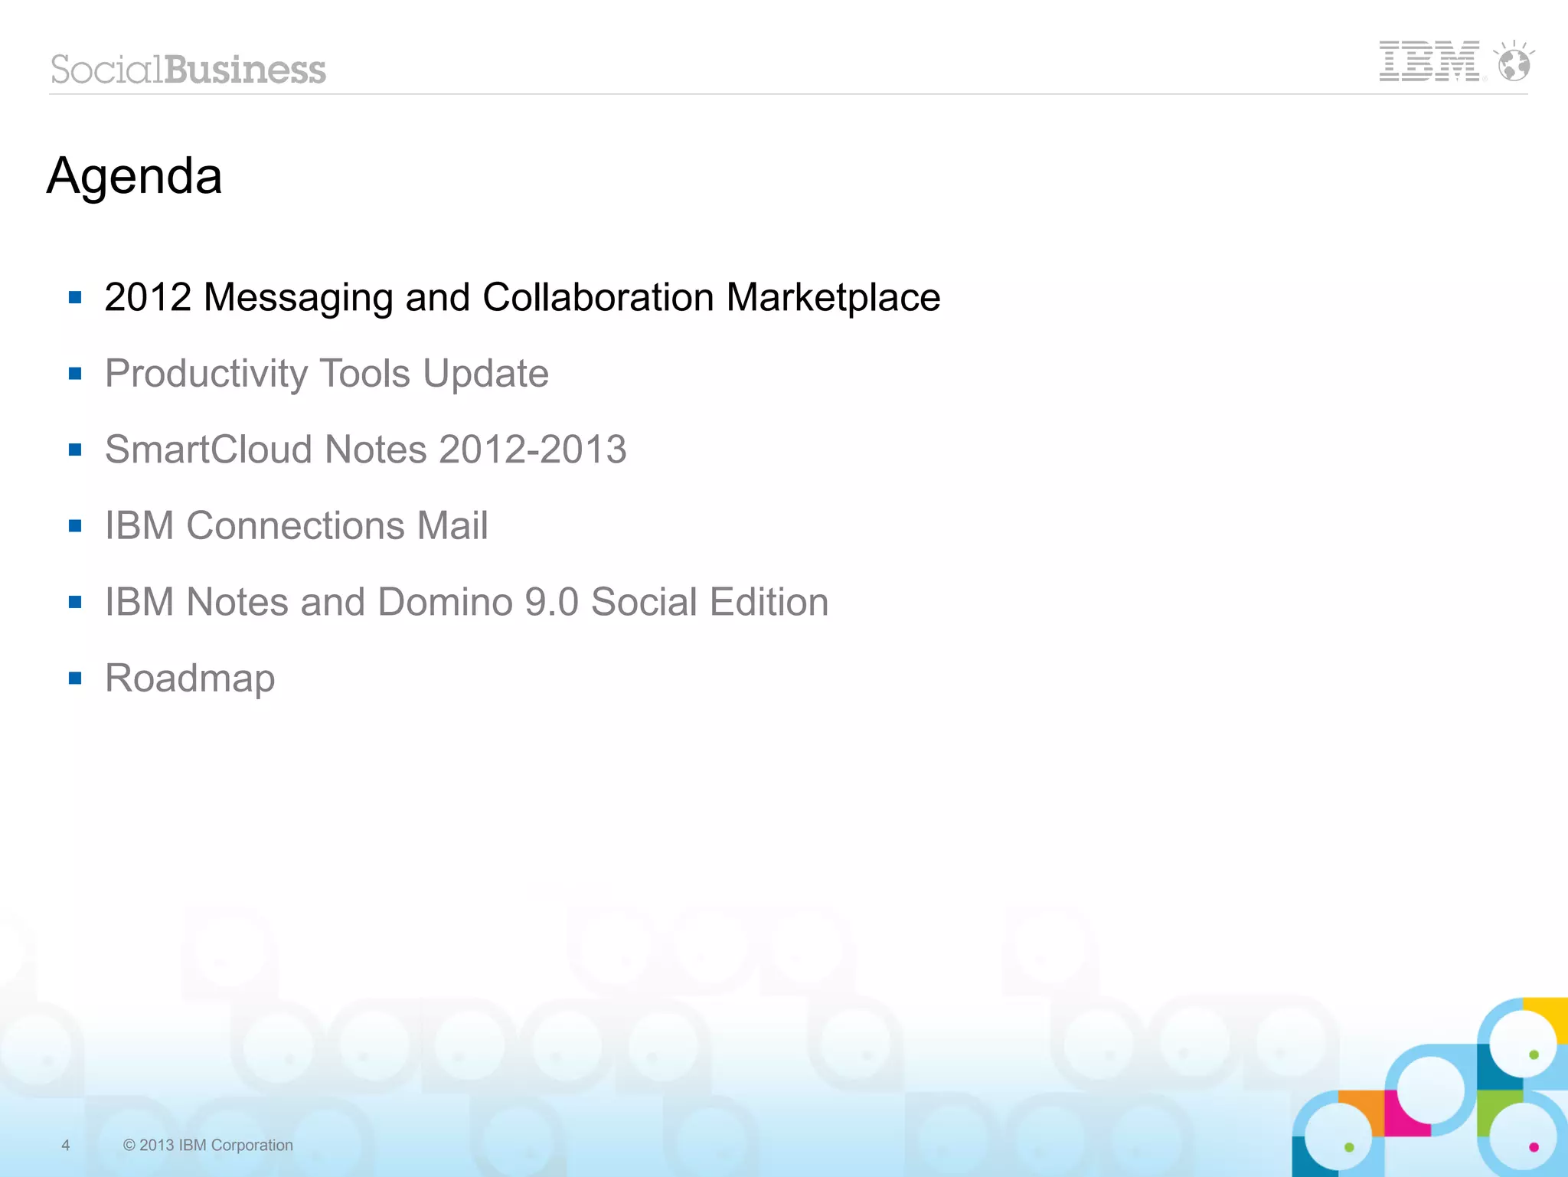The image size is (1568, 1177).
Task: Click the SocialBusiness header logo
Action: (188, 70)
